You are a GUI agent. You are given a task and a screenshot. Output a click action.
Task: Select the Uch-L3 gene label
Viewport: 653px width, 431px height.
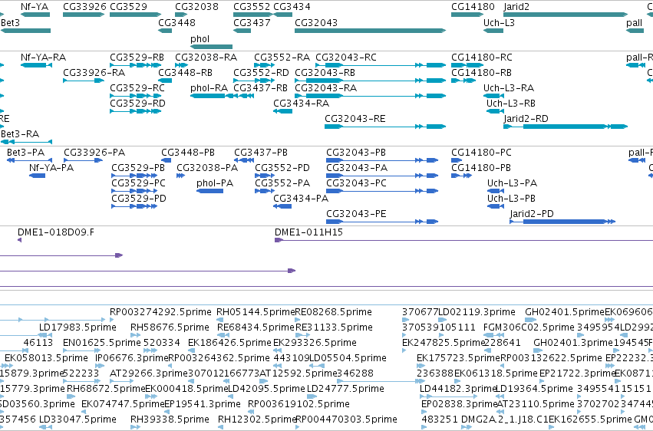click(x=499, y=22)
